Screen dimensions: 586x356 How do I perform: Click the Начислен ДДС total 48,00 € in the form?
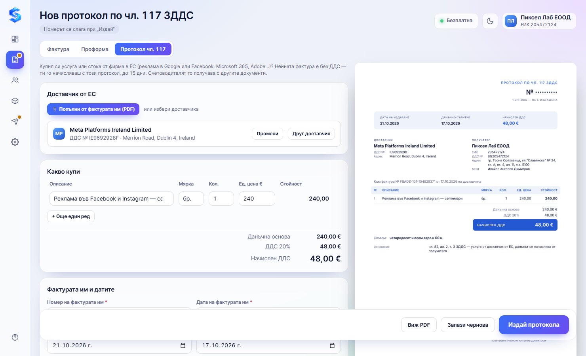(x=325, y=259)
